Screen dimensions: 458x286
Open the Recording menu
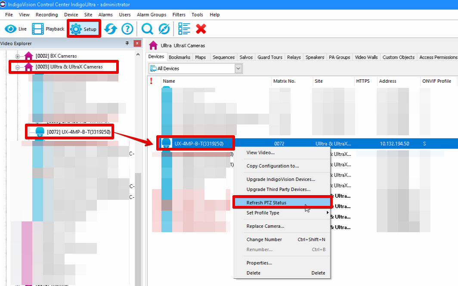(47, 15)
